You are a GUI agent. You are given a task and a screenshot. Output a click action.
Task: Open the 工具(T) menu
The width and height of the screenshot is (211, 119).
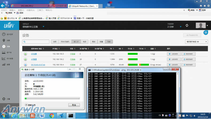click(x=40, y=10)
